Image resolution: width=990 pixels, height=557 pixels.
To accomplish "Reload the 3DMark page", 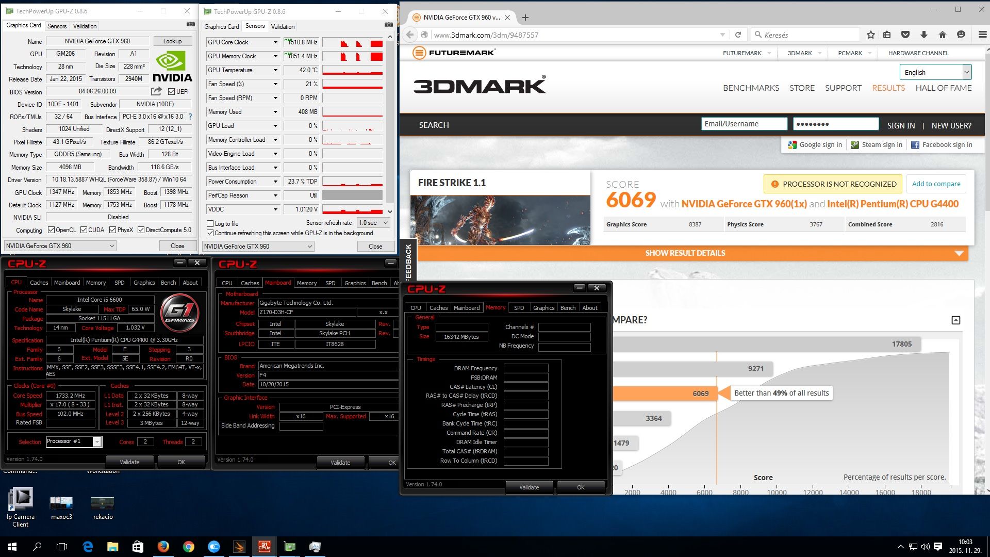I will click(x=738, y=35).
